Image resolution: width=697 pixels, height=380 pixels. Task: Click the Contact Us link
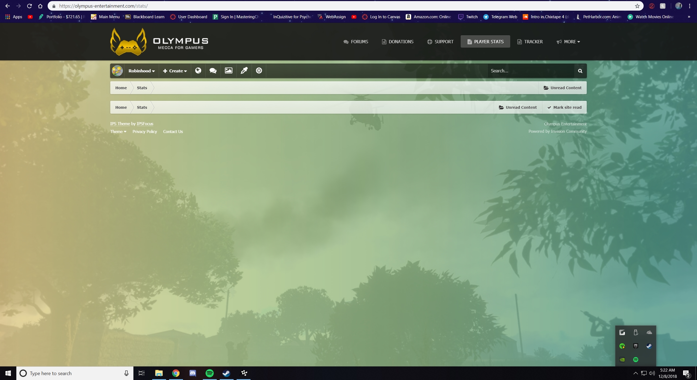point(173,132)
